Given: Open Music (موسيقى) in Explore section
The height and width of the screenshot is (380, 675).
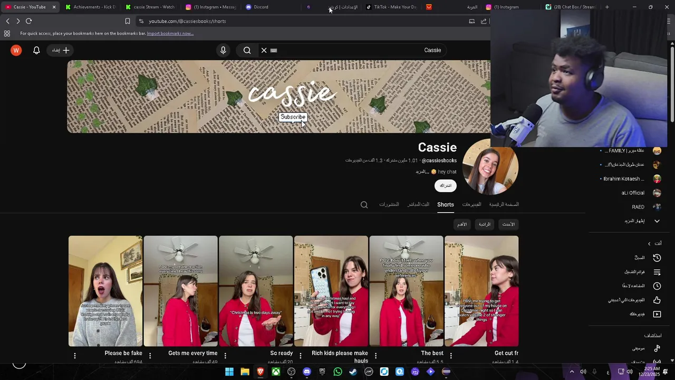Looking at the screenshot, I should [647, 348].
